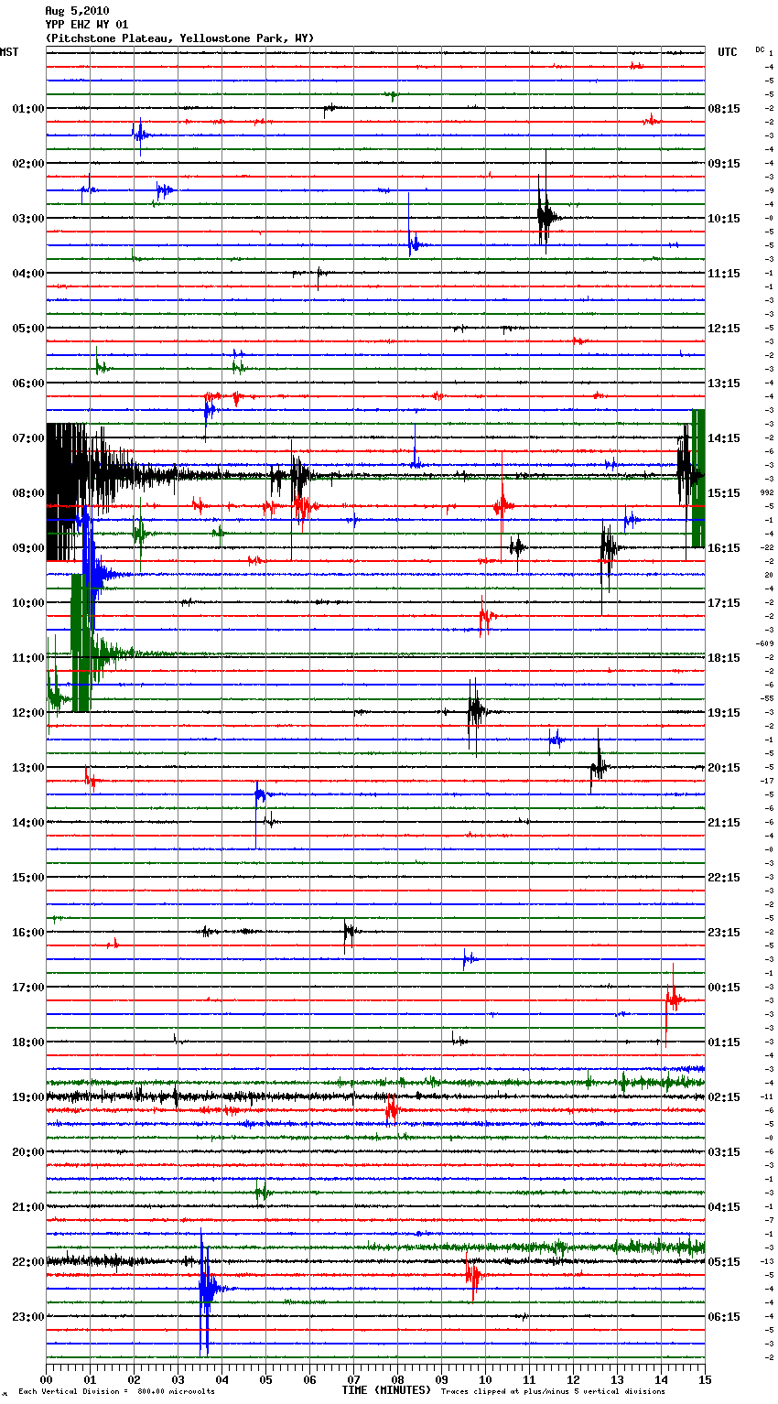Image resolution: width=778 pixels, height=1404 pixels.
Task: Select the 16:00 MST time label
Action: [28, 933]
